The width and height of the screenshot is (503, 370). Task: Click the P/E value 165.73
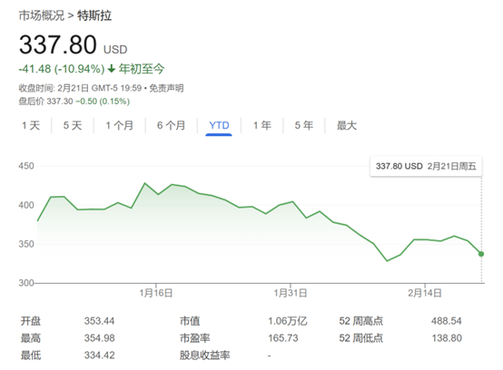pyautogui.click(x=283, y=338)
